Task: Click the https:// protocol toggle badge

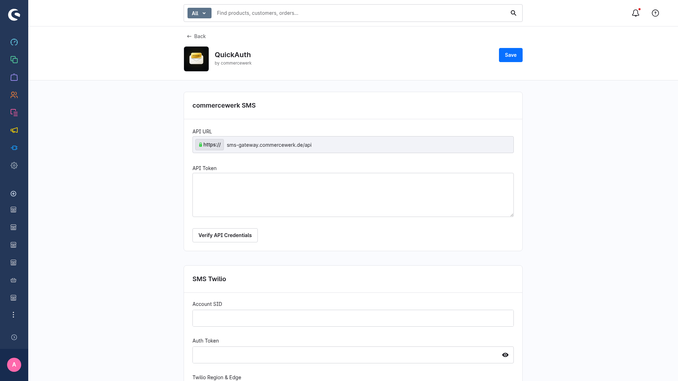Action: [x=209, y=145]
